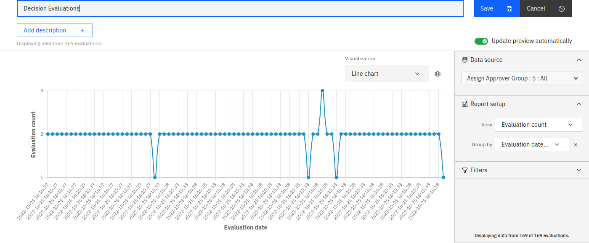The height and width of the screenshot is (243, 589).
Task: Open visualization settings via the gear icon
Action: (437, 74)
